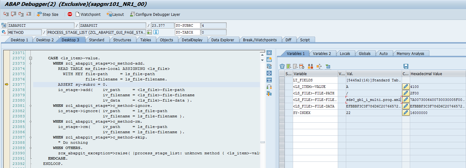
Task: Click the pencil edit icon for <LS_FILE>-FILE-DATA
Action: [406, 106]
